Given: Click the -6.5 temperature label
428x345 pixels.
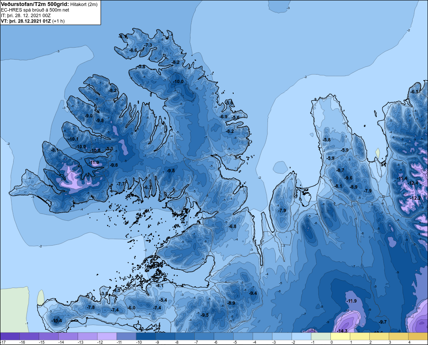Looking at the screenshot, I should [415, 92].
